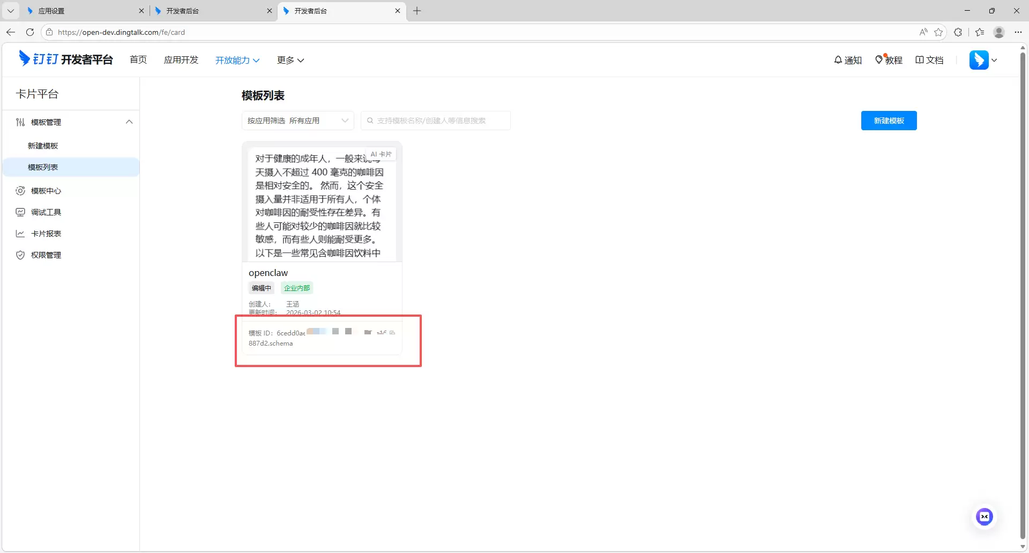Image resolution: width=1029 pixels, height=553 pixels.
Task: Go to 应用开发 in top navigation
Action: pos(181,60)
